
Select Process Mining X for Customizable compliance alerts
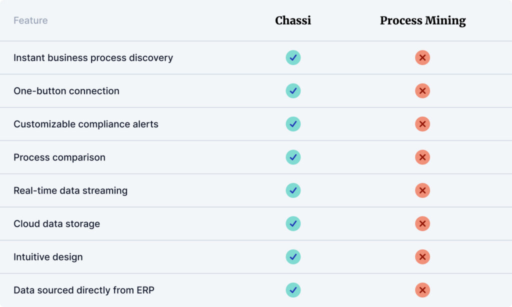422,124
